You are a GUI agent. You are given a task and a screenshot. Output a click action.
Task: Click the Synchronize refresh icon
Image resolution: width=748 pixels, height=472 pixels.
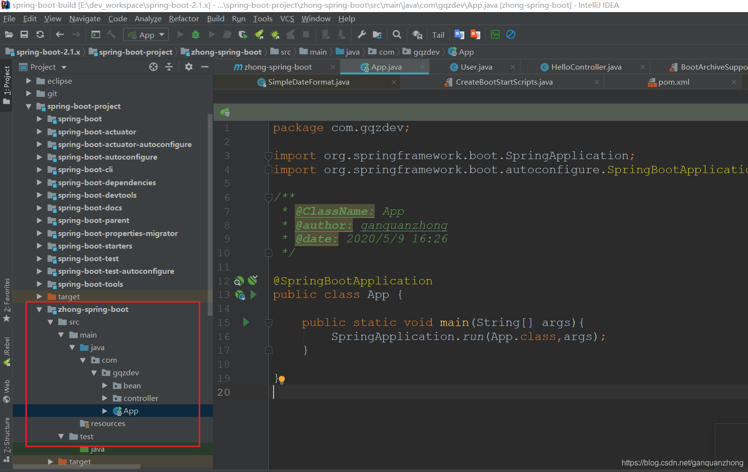click(40, 34)
